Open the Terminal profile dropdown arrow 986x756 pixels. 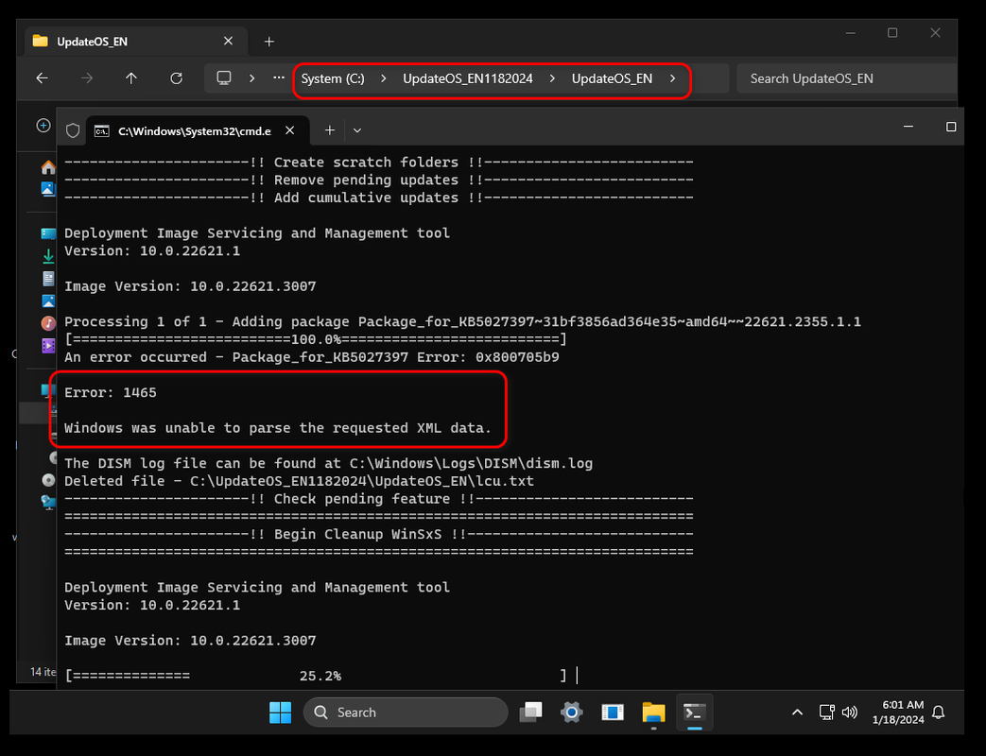coord(357,130)
